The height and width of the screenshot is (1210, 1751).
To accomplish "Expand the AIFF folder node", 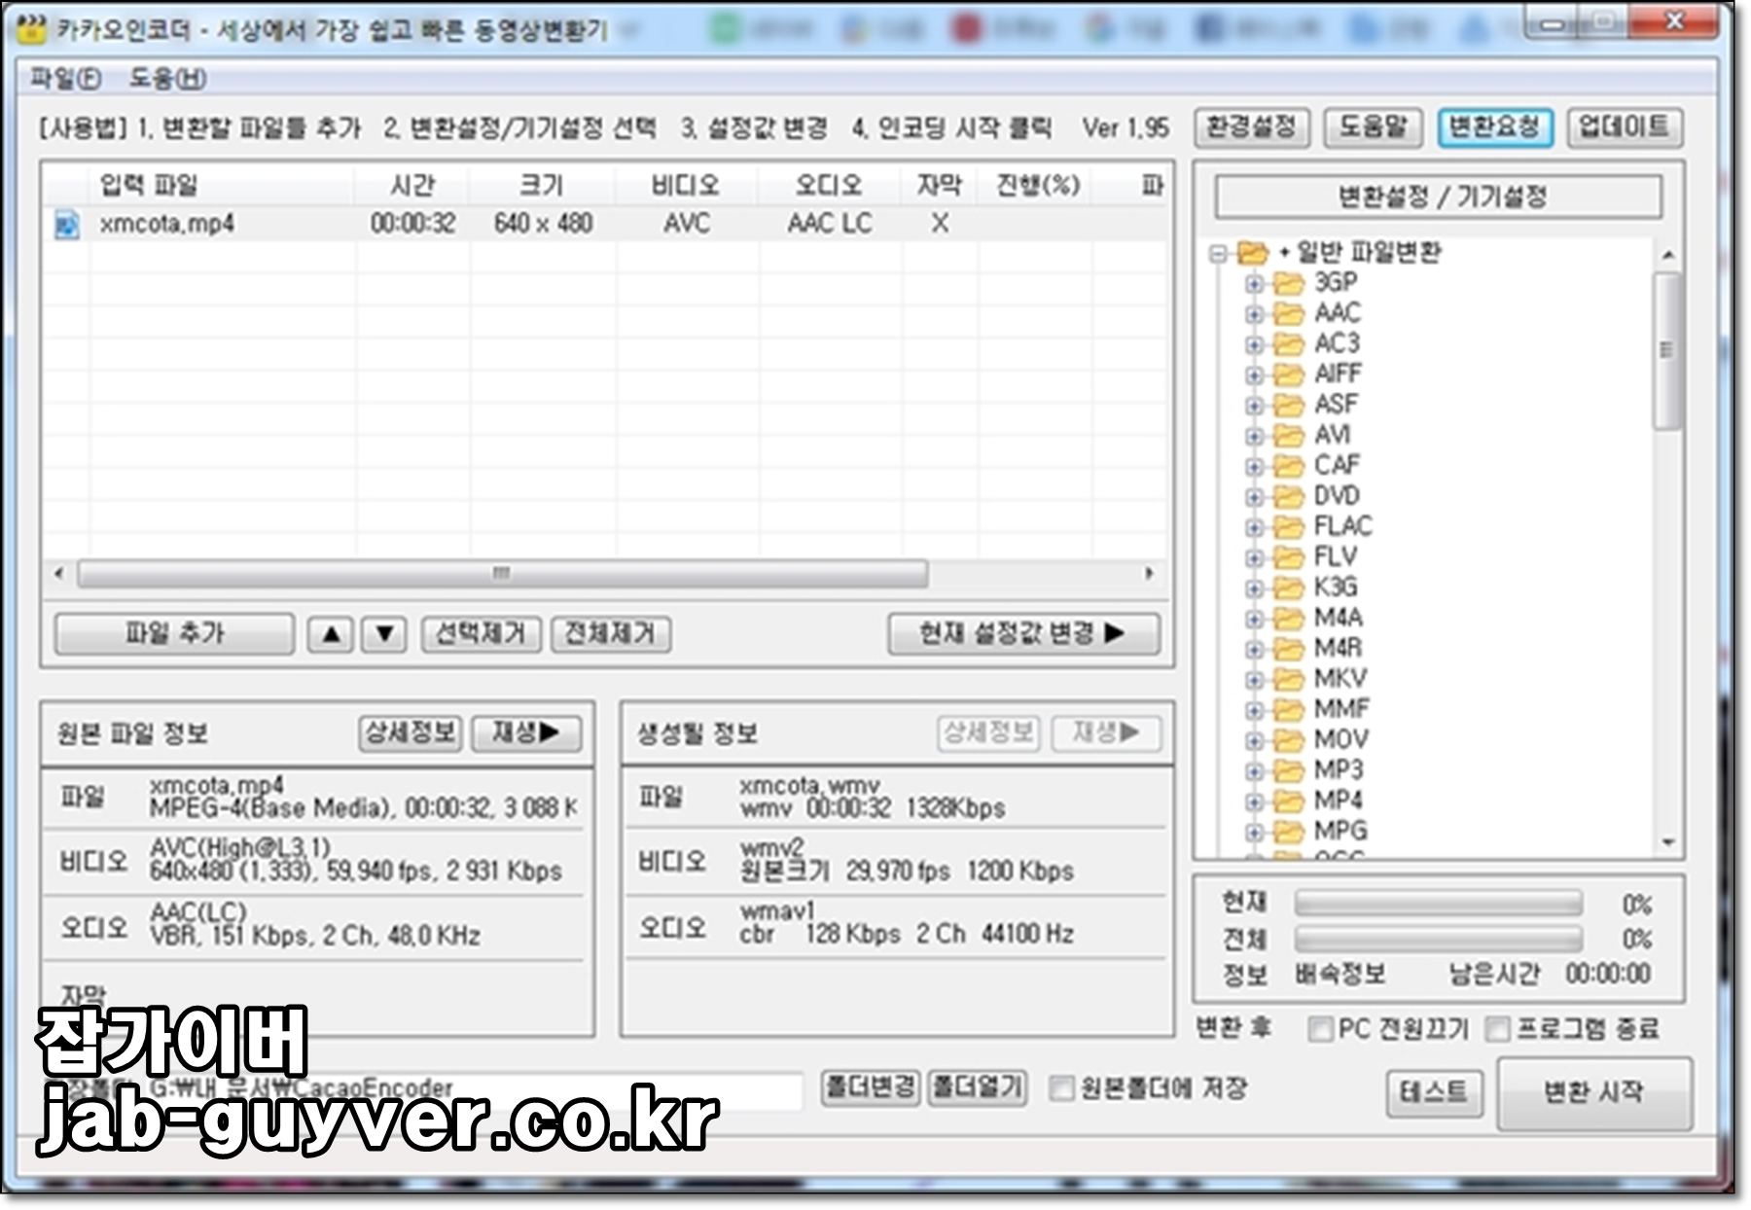I will click(x=1255, y=374).
